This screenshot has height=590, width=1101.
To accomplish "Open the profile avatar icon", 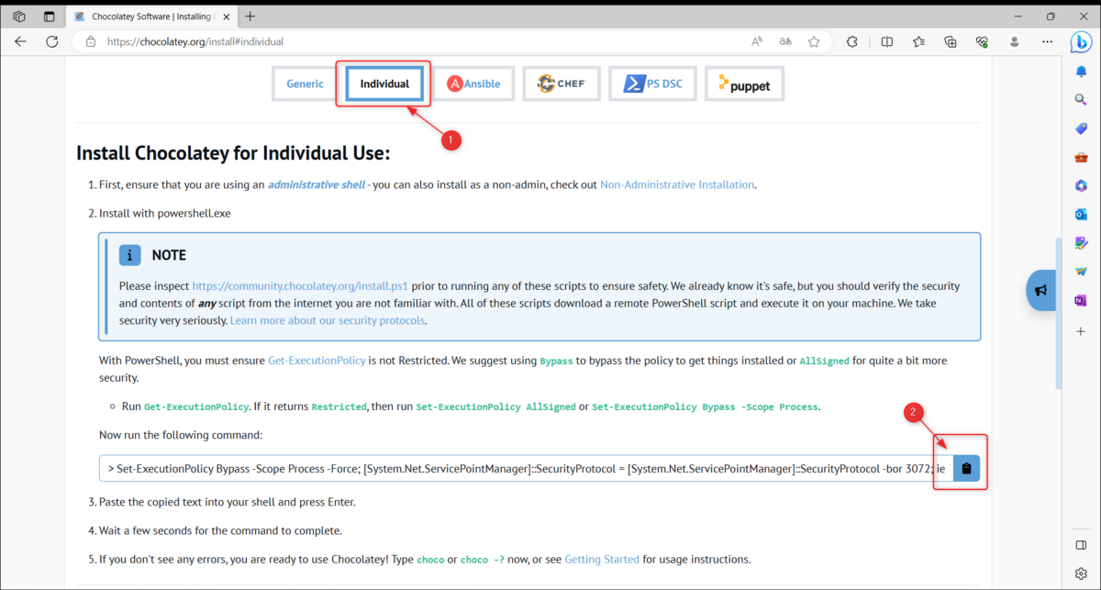I will 1014,41.
